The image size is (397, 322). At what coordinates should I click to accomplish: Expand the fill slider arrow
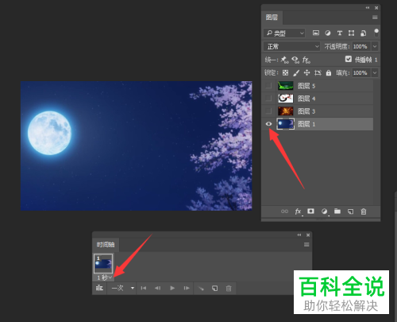point(375,72)
